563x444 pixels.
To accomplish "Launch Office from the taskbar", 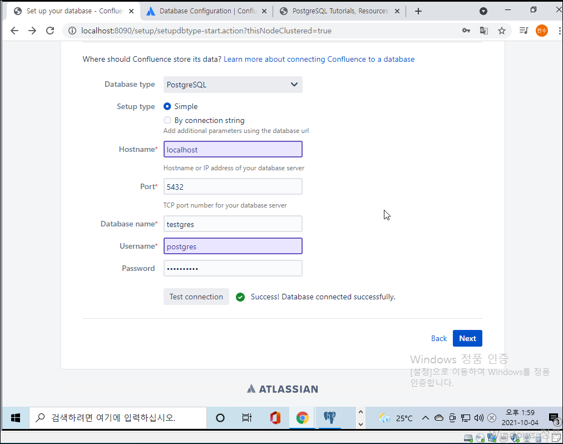I will coord(275,418).
